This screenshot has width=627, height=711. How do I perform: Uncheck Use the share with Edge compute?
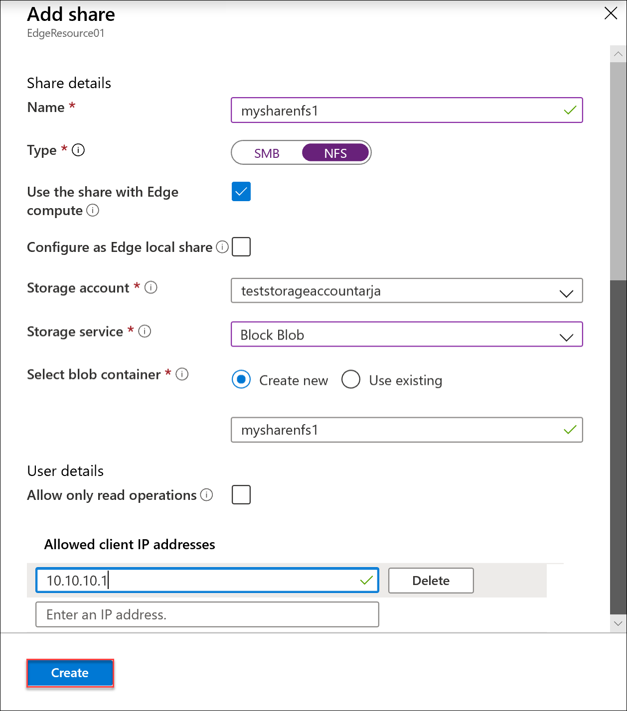(x=241, y=192)
